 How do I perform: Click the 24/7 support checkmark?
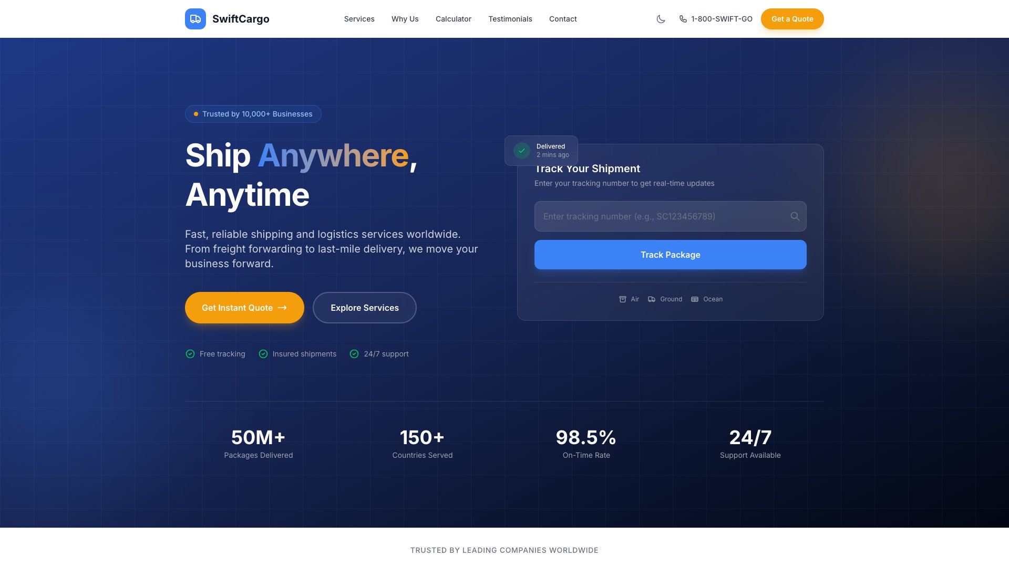(x=354, y=354)
